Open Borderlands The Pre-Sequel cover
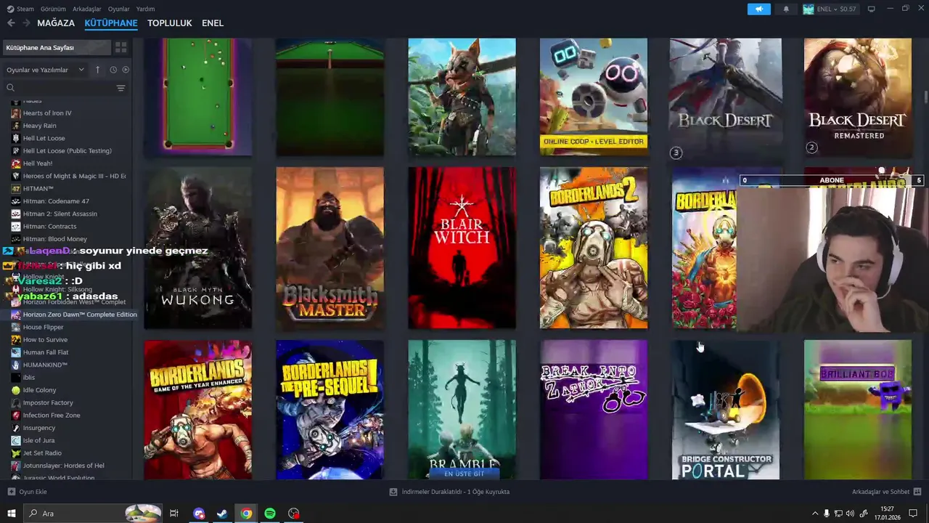This screenshot has height=523, width=929. coord(330,410)
